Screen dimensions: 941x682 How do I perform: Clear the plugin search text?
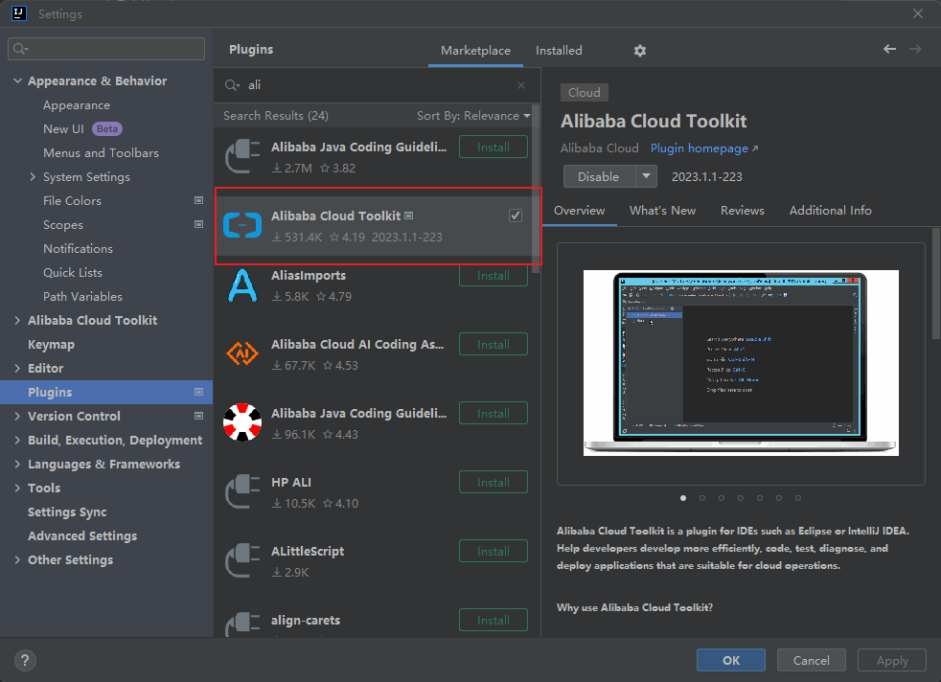[x=521, y=85]
